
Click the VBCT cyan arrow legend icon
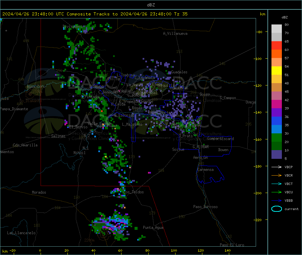pos(276,184)
